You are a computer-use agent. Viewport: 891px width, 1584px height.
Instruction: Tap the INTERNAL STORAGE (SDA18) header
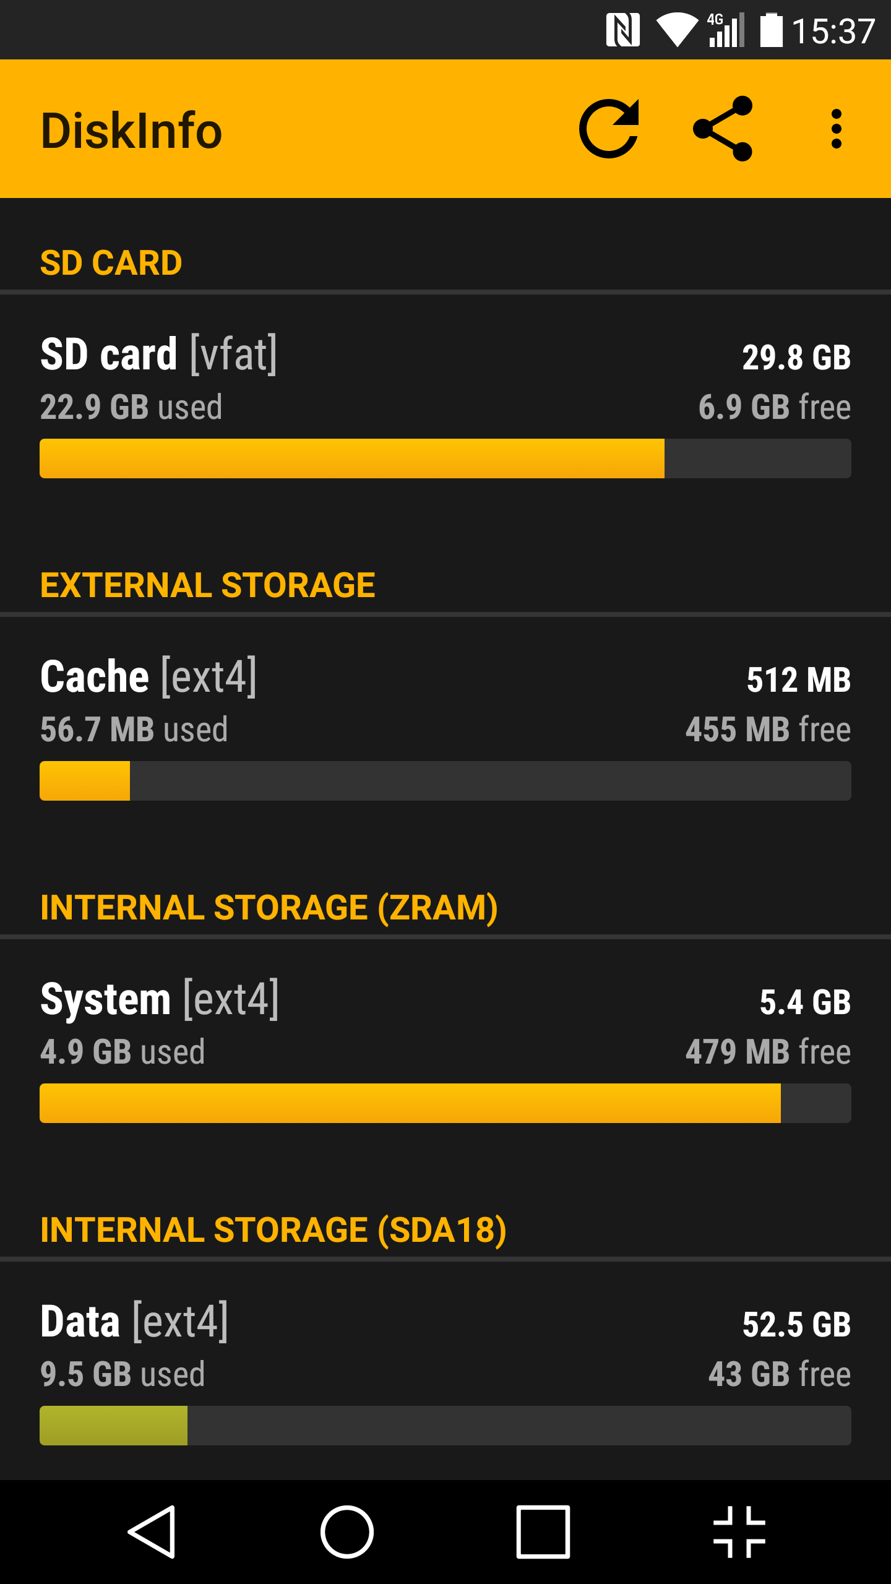273,1230
